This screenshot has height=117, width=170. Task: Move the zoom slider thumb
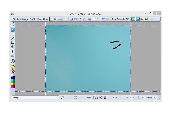pyautogui.click(x=75, y=97)
